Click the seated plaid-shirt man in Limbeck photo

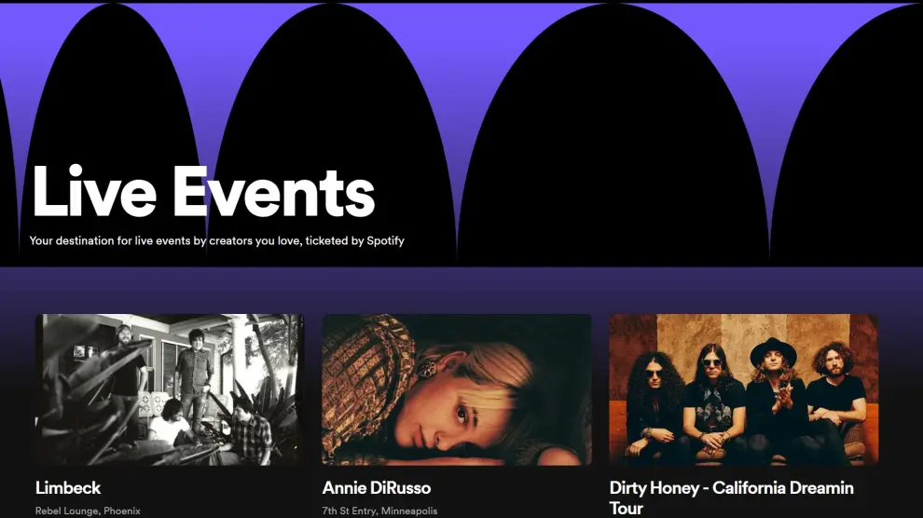click(x=249, y=432)
